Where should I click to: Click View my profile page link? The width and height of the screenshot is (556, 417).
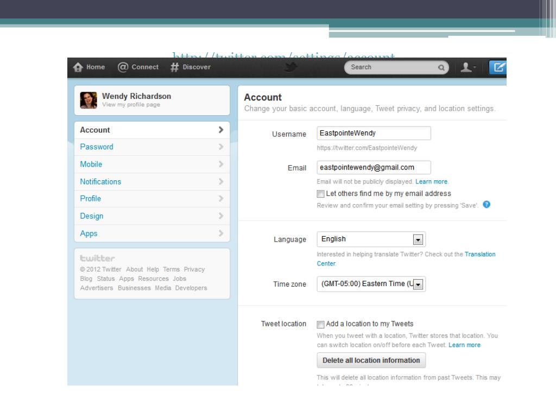[x=131, y=105]
